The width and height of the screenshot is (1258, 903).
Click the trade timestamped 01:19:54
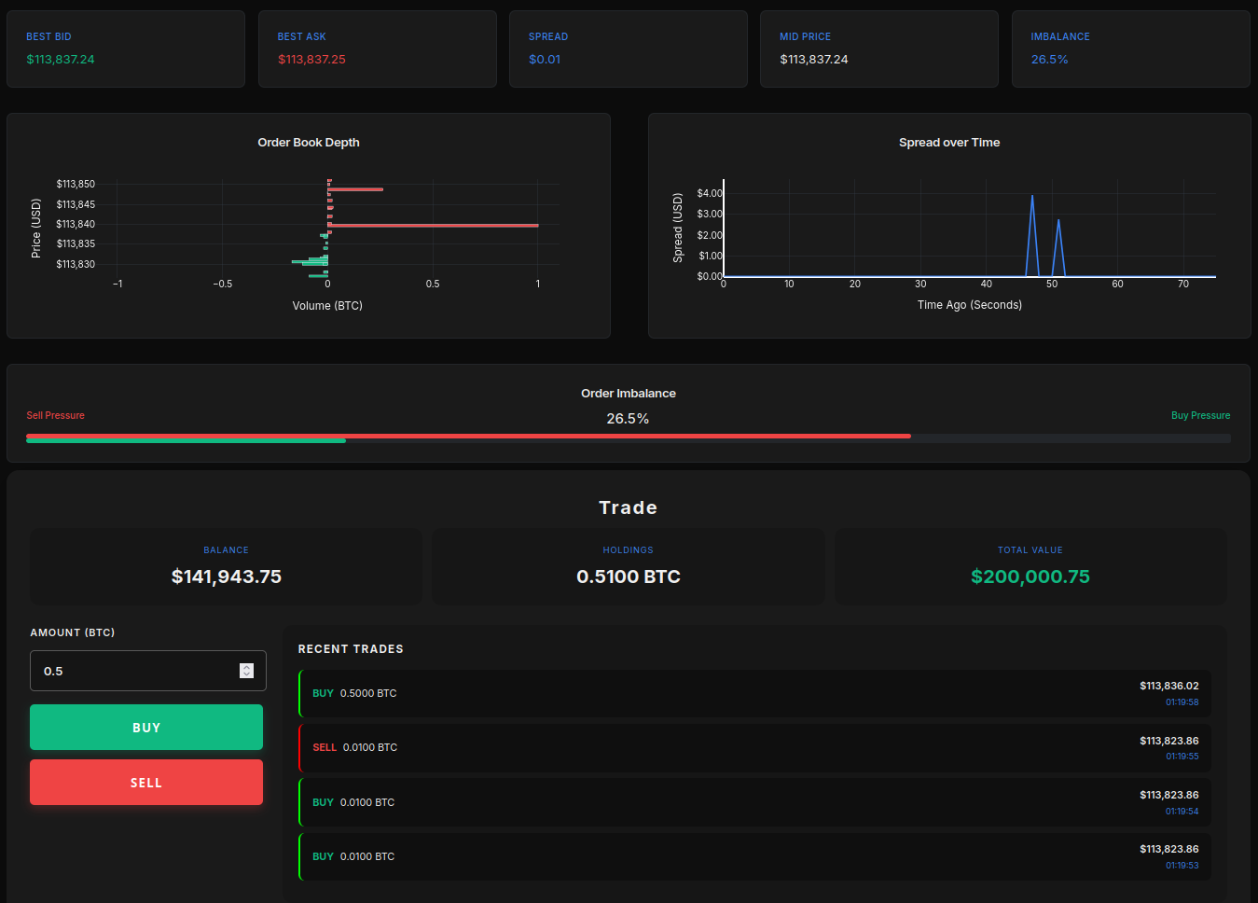754,802
